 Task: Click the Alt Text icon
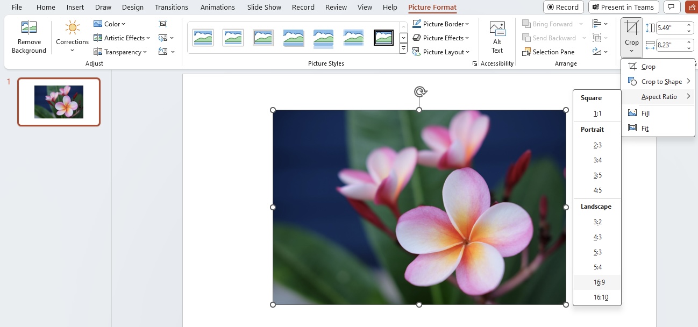pyautogui.click(x=497, y=29)
